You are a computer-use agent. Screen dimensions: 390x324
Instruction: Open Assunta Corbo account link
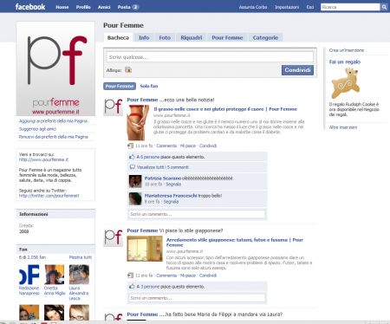point(253,7)
